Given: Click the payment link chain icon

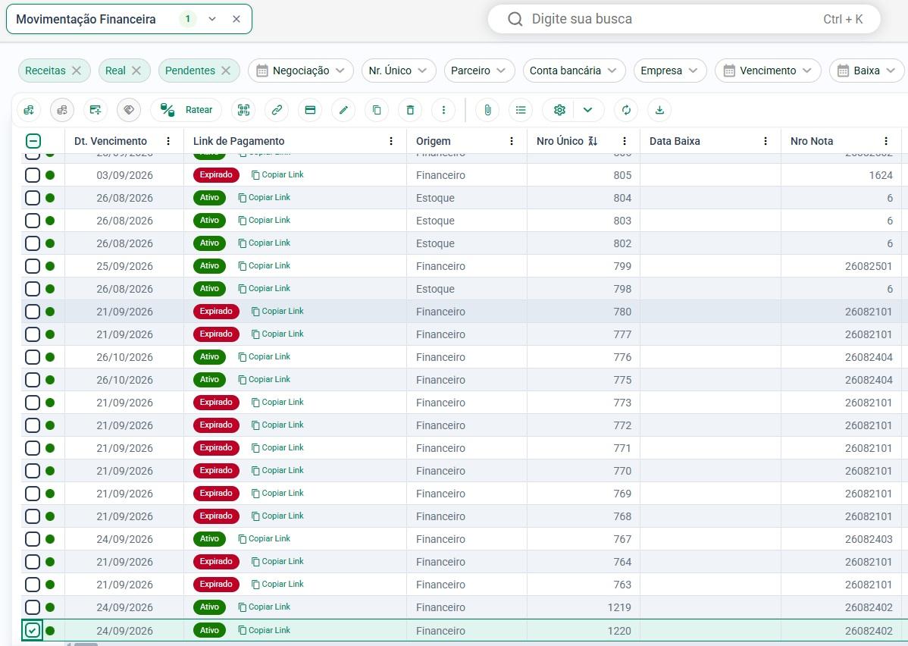Looking at the screenshot, I should (x=277, y=110).
